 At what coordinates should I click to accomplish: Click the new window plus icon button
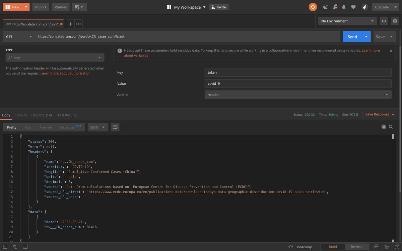(79, 7)
